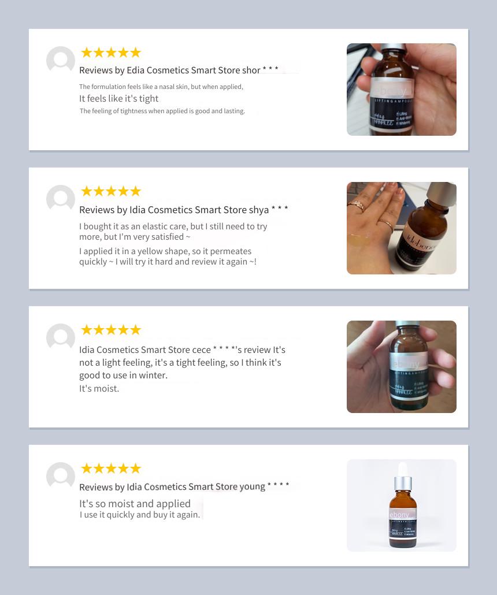Click the avatar icon of reviewer shya***
497x595 pixels.
tap(61, 199)
